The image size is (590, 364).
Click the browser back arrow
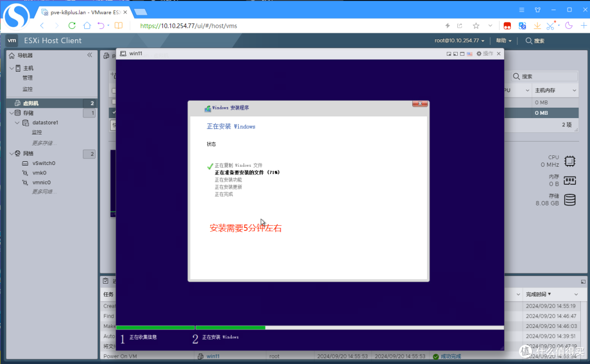[42, 26]
